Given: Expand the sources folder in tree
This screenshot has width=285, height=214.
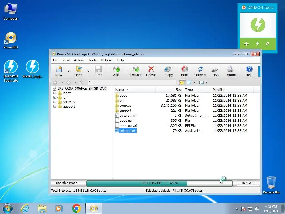Looking at the screenshot, I should pyautogui.click(x=55, y=102).
